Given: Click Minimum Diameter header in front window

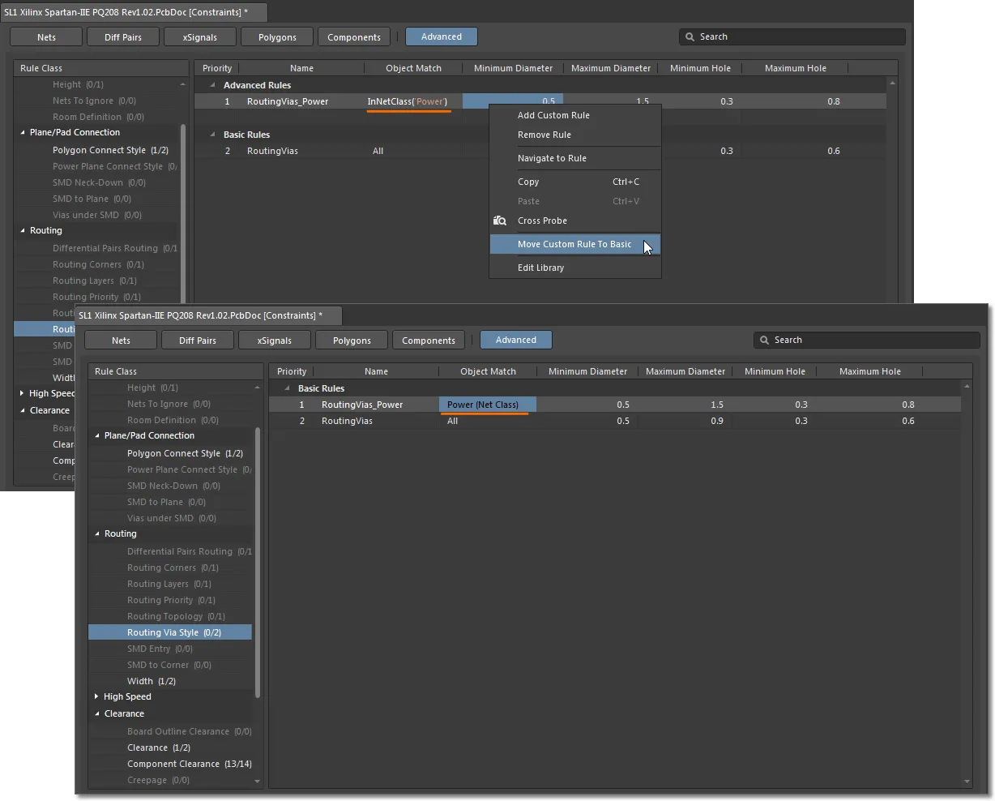Looking at the screenshot, I should tap(587, 371).
